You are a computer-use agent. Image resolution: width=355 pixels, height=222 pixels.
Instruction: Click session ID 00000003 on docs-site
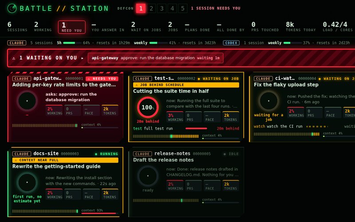point(70,154)
